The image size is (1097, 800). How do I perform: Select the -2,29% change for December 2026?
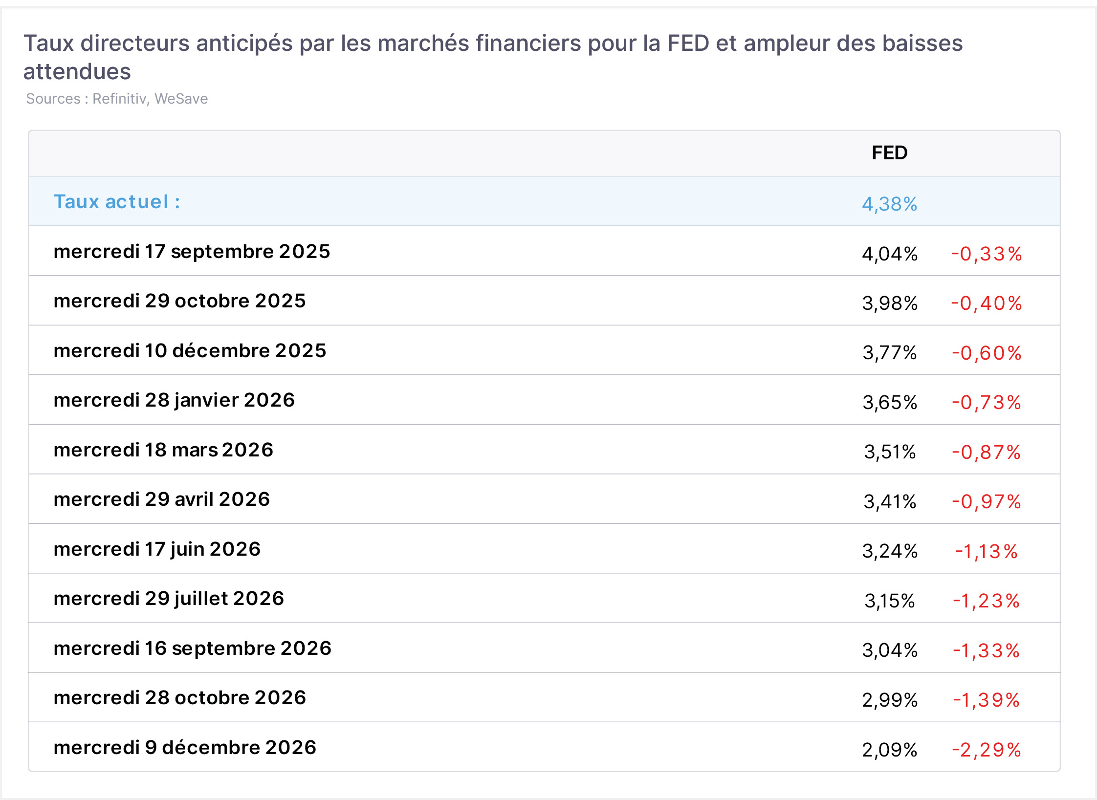coord(987,750)
